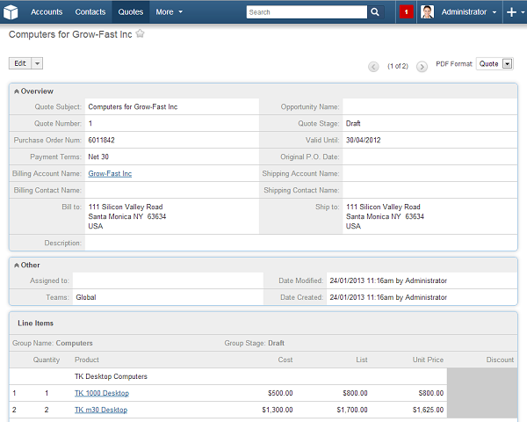Click the Edit button
This screenshot has width=527, height=422.
(20, 63)
